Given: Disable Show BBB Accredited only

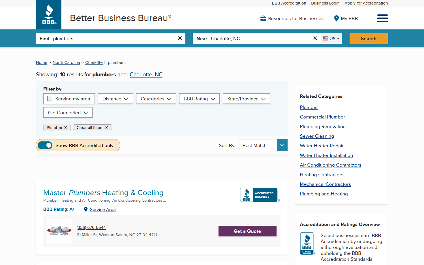Looking at the screenshot, I should click(45, 145).
